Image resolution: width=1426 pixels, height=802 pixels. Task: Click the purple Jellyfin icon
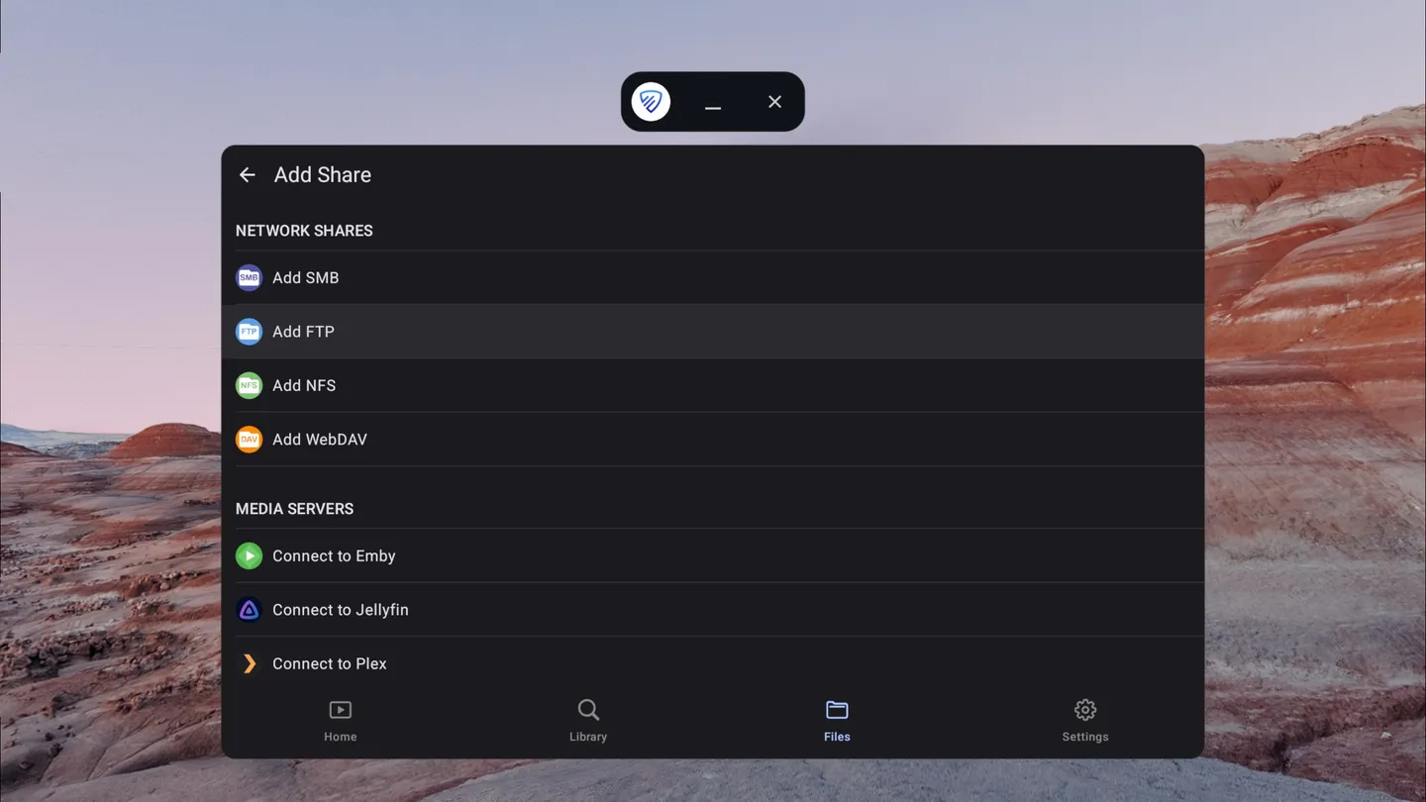249,610
